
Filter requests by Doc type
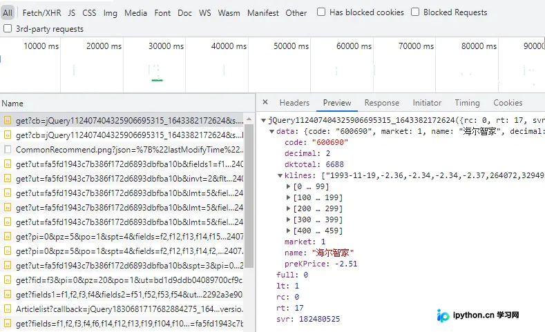pos(184,13)
